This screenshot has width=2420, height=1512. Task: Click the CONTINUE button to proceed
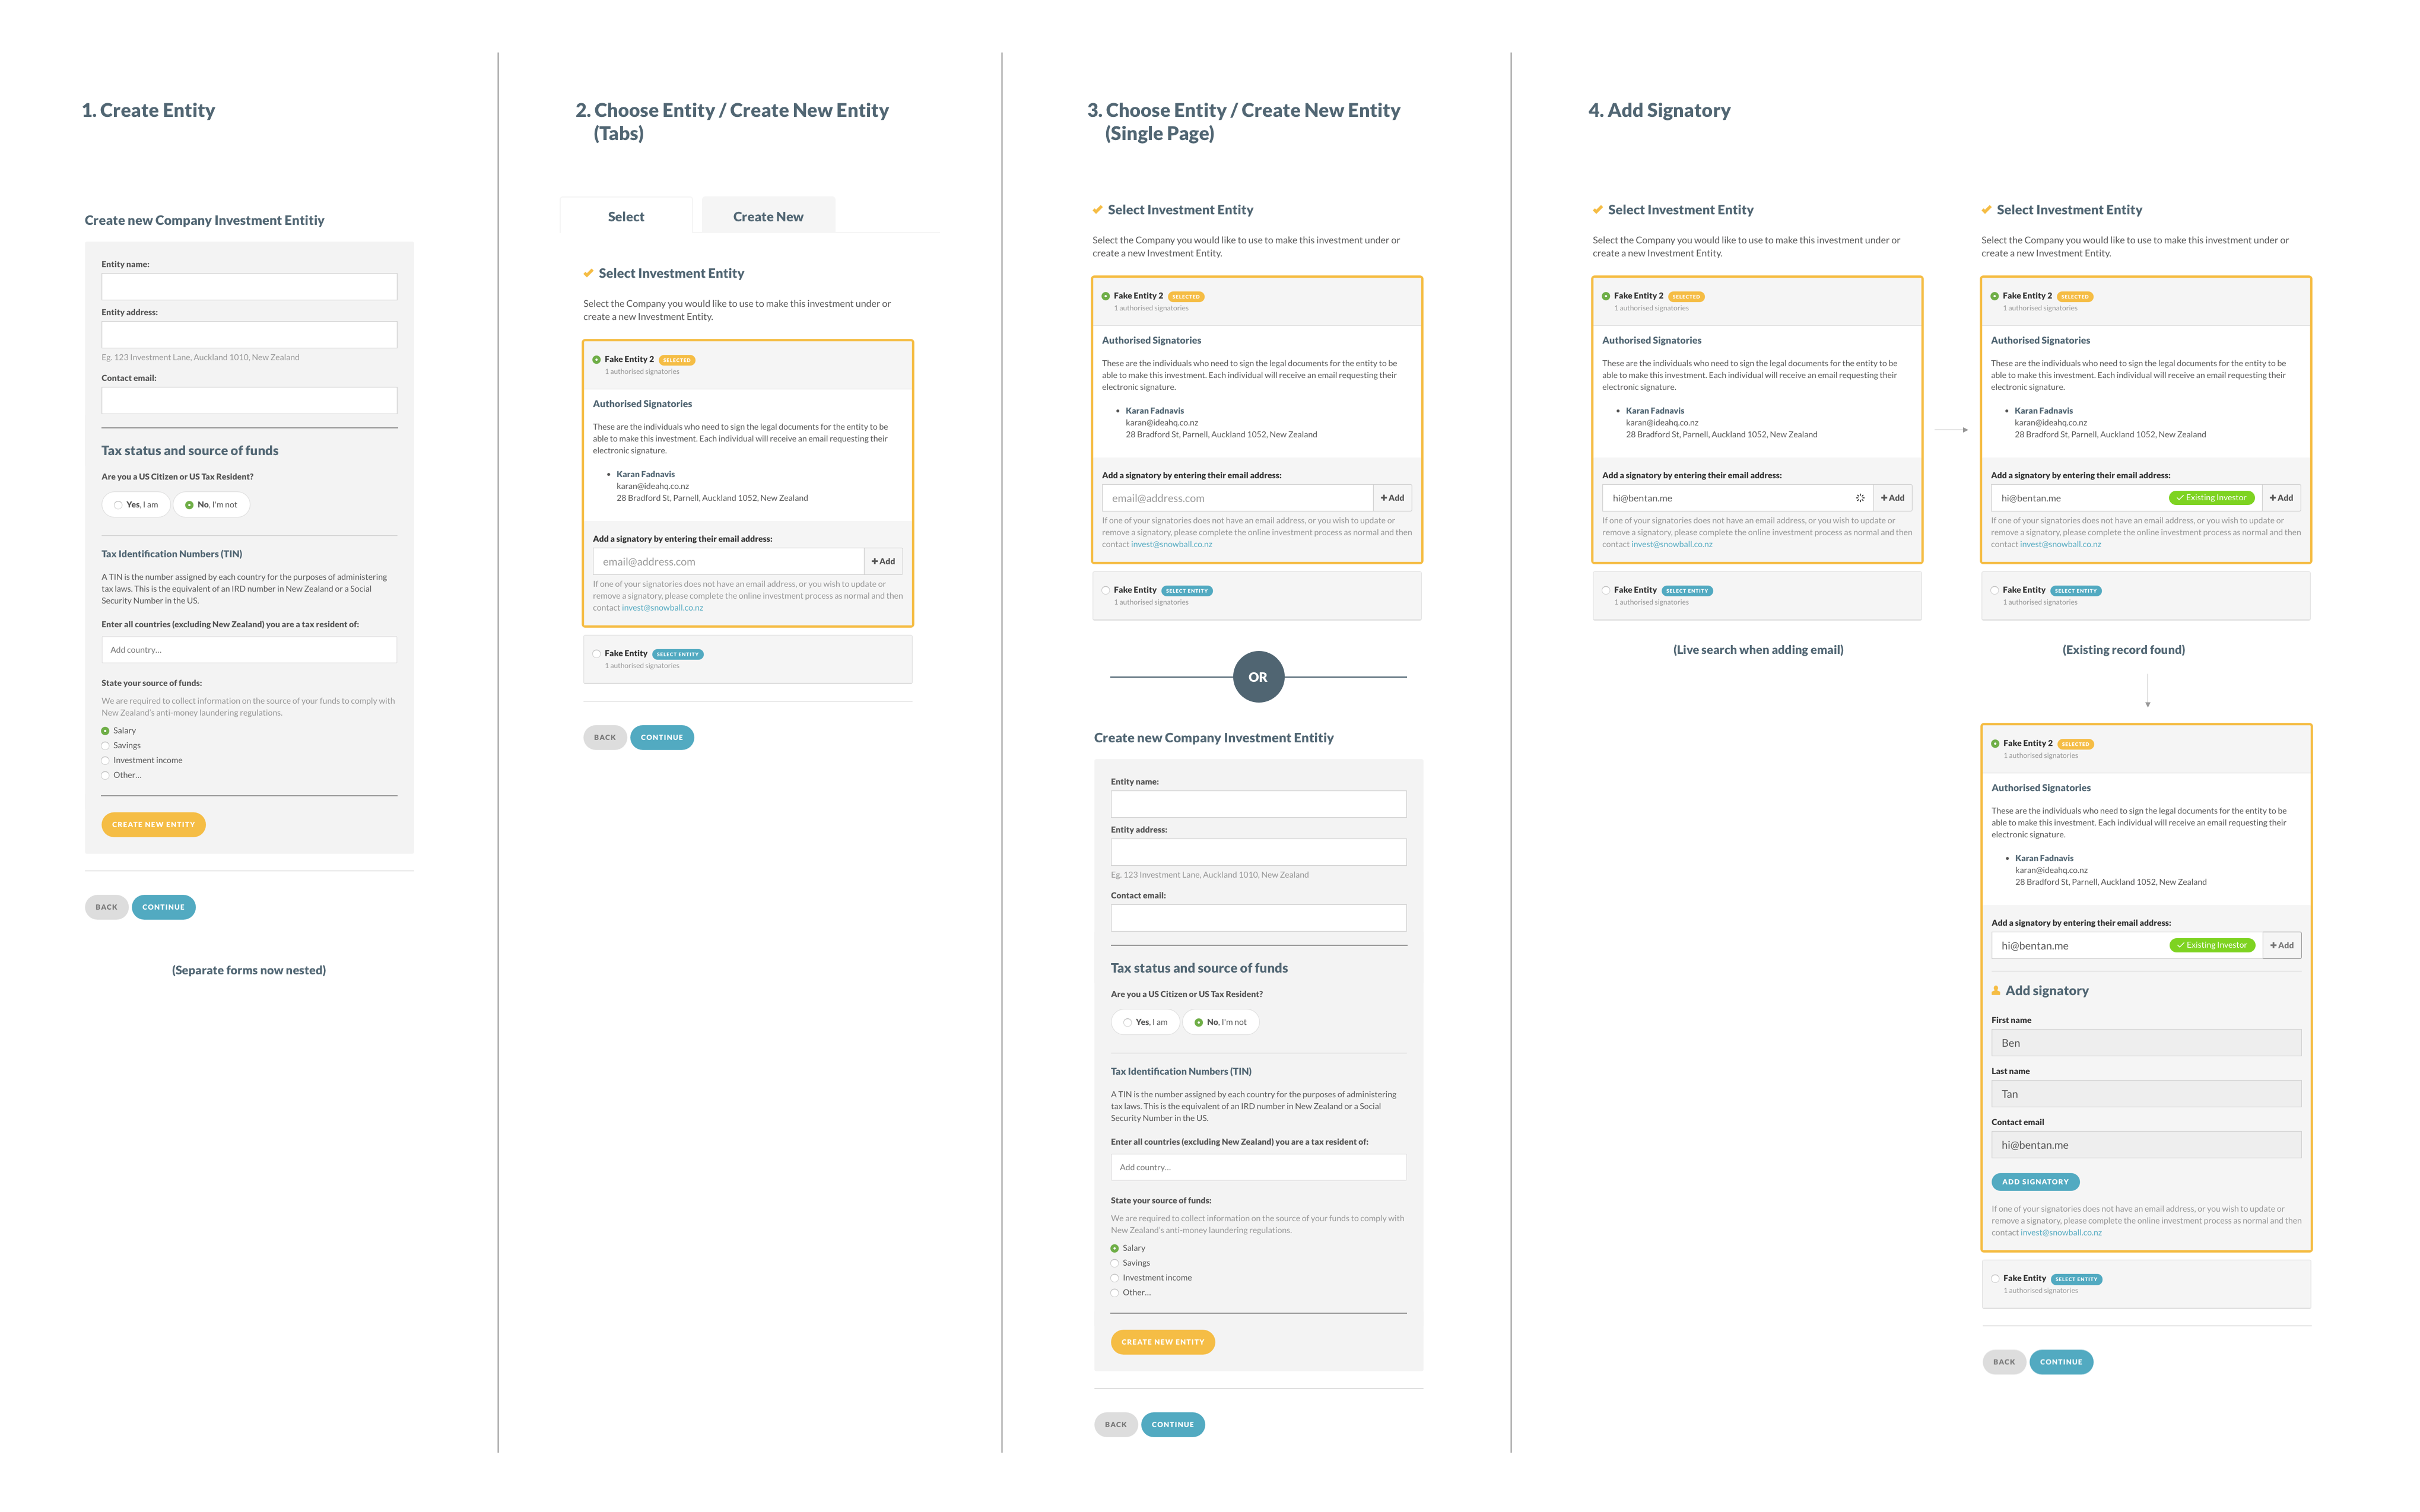[x=162, y=904]
